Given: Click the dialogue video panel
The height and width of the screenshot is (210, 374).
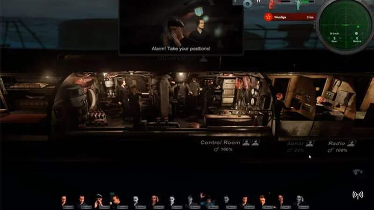Looking at the screenshot, I should pyautogui.click(x=181, y=27).
